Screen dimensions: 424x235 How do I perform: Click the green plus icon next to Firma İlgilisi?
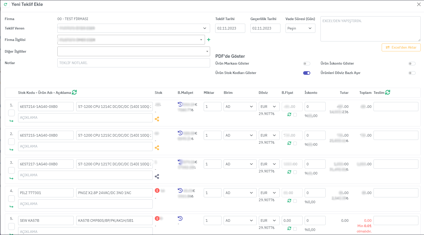[x=209, y=40]
